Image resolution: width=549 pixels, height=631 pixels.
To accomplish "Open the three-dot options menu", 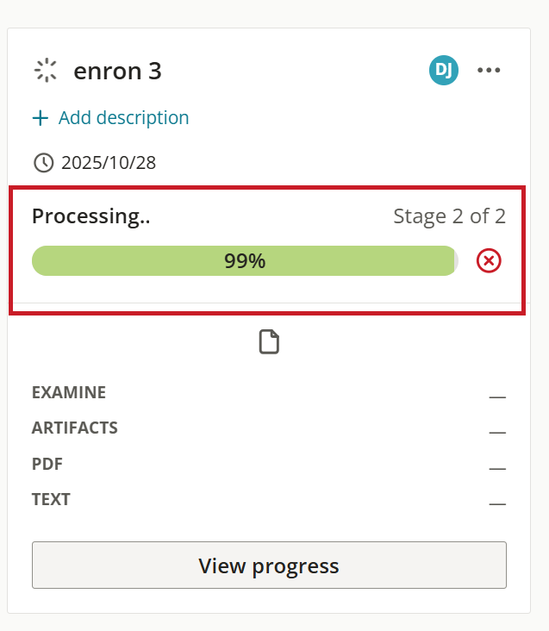I will coord(489,70).
